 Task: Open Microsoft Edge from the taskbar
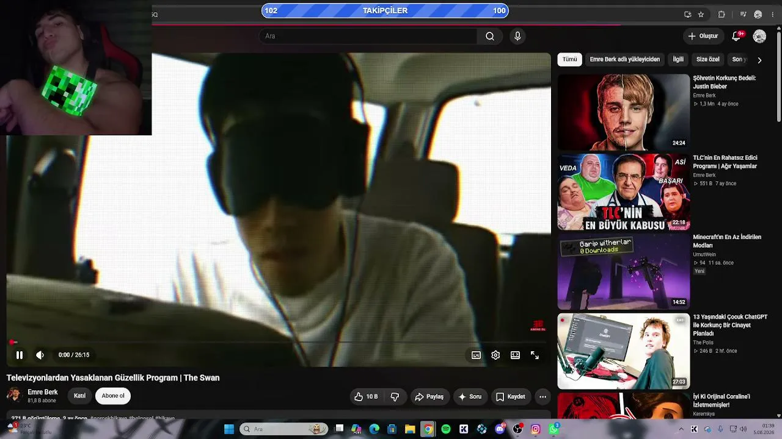tap(375, 429)
